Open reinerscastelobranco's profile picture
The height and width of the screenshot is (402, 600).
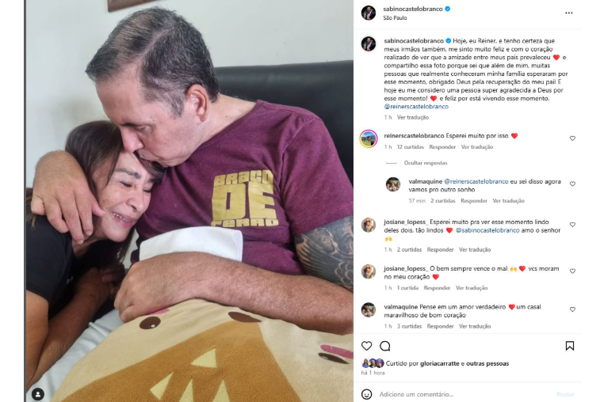click(x=369, y=138)
